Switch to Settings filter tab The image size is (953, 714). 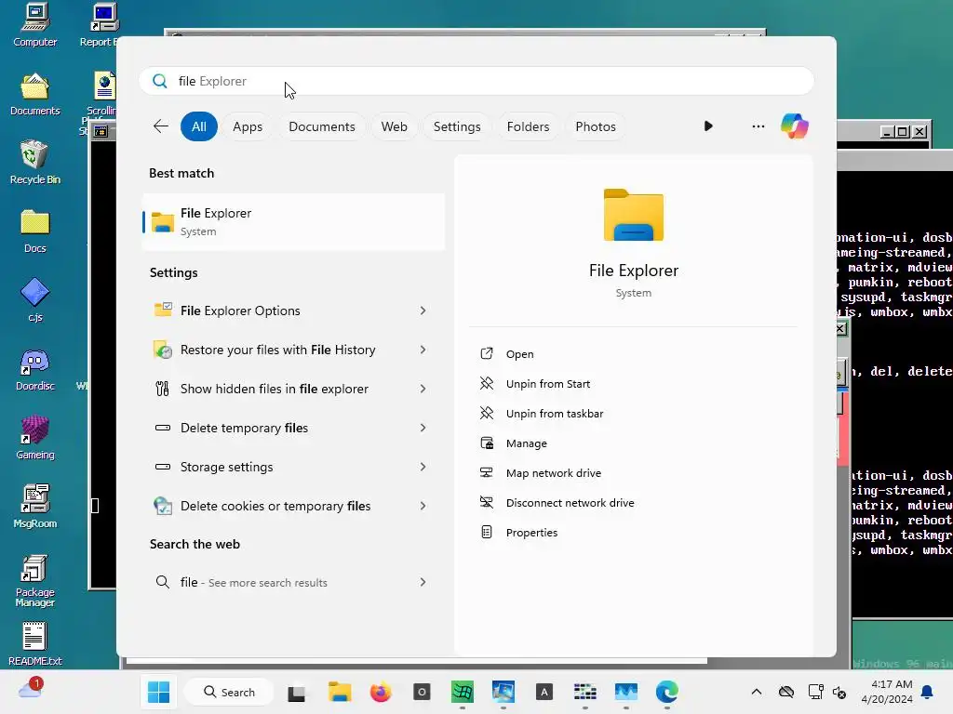point(456,126)
